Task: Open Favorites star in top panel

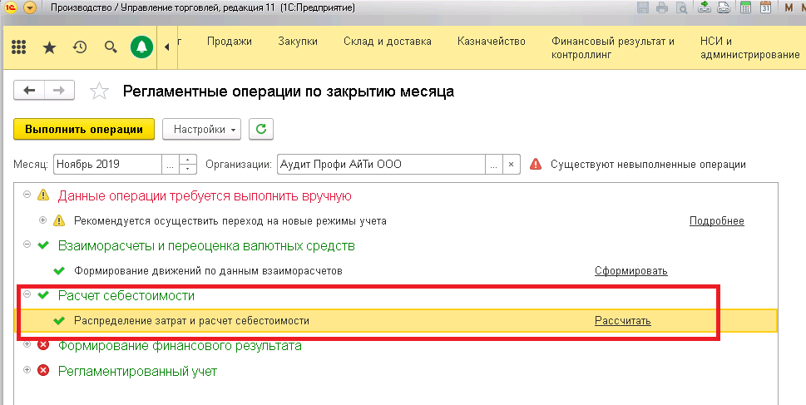Action: [x=49, y=47]
